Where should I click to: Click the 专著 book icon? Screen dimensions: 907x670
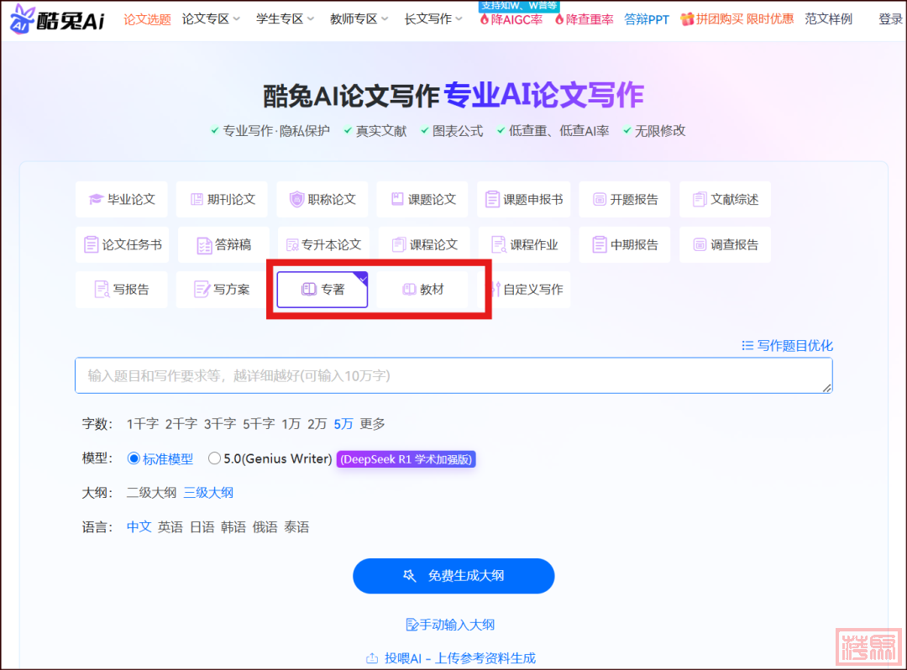[x=309, y=290]
